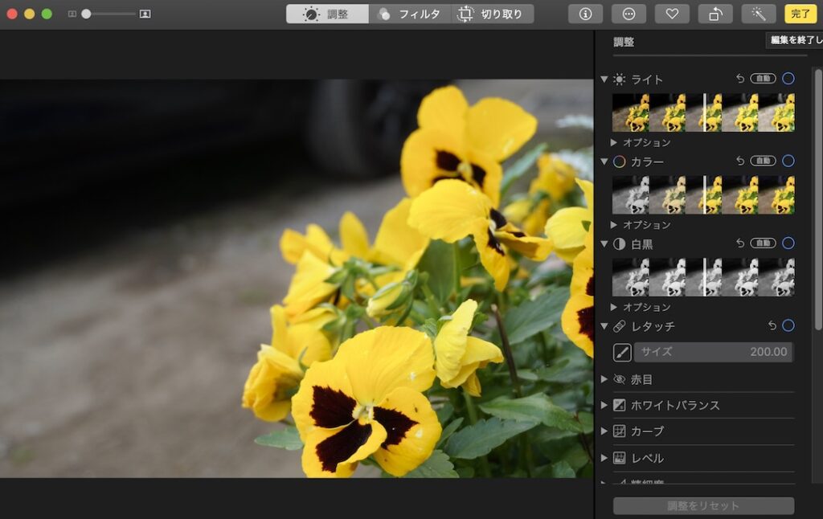Click the info (i) toolbar icon
Viewport: 823px width, 519px height.
[585, 14]
